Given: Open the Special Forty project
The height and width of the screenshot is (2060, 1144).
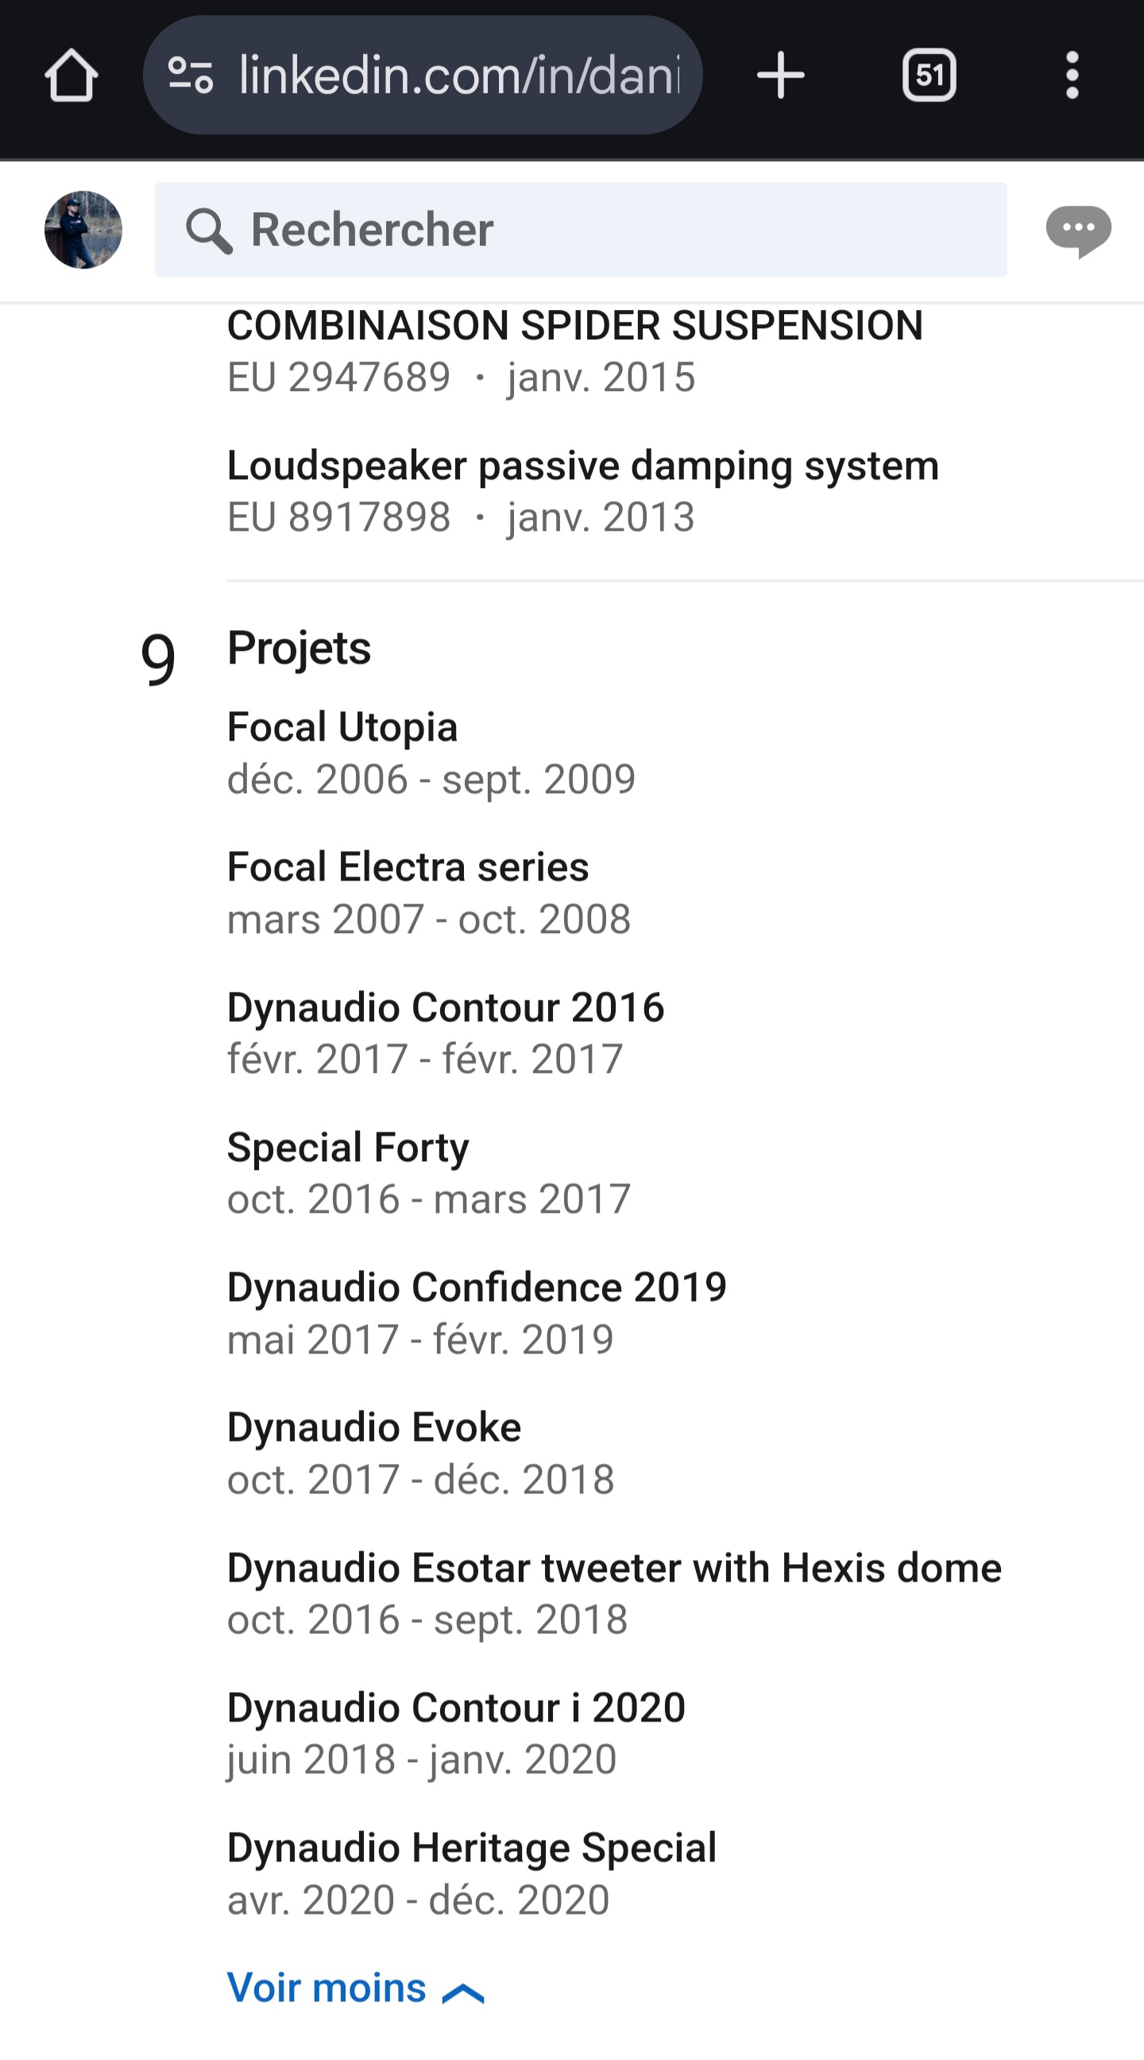Looking at the screenshot, I should 348,1147.
